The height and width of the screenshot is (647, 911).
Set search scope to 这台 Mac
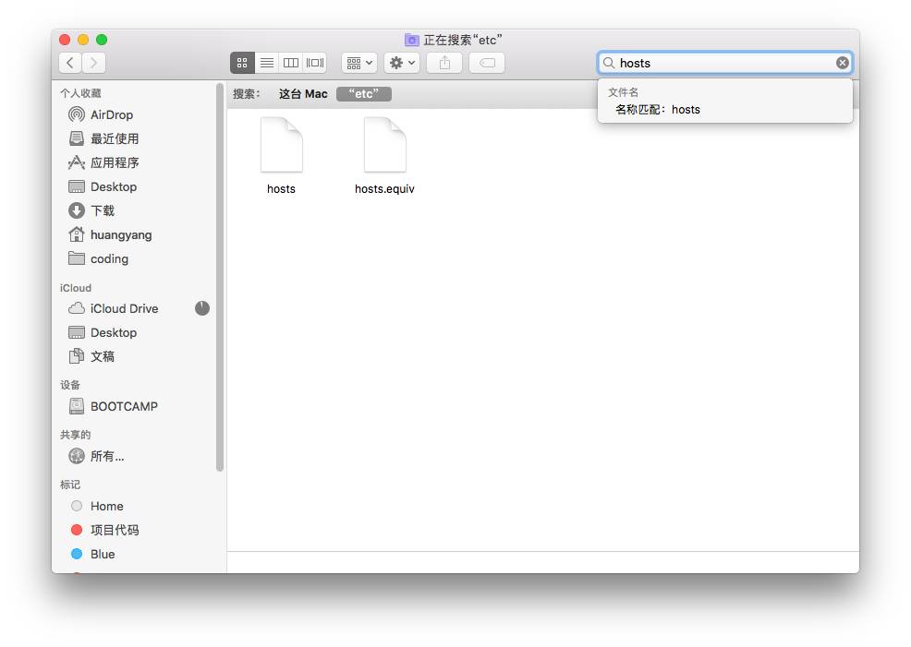click(303, 94)
